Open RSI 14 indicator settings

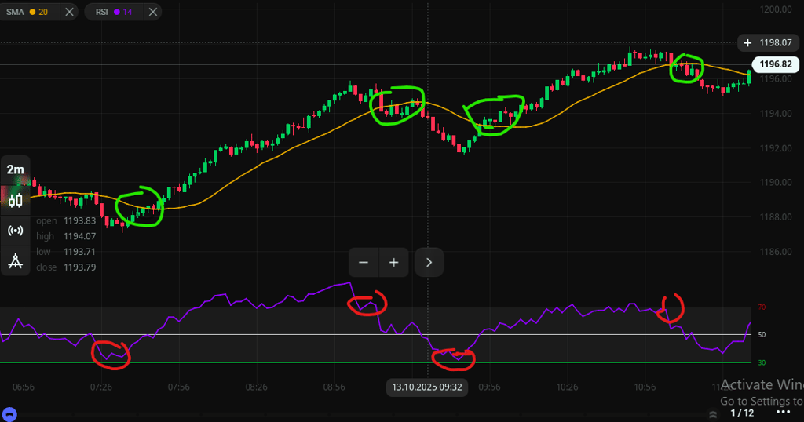tap(114, 12)
